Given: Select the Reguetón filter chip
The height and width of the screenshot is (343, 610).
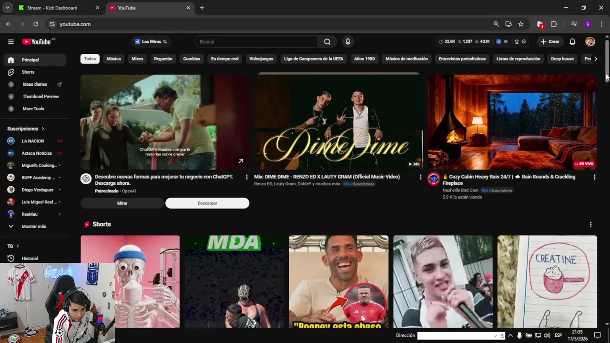Looking at the screenshot, I should coord(163,59).
